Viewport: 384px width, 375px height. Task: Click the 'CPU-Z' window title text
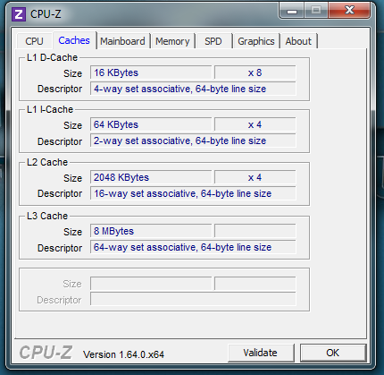point(46,14)
